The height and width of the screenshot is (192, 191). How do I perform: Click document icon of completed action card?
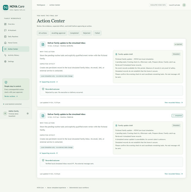tap(43, 116)
